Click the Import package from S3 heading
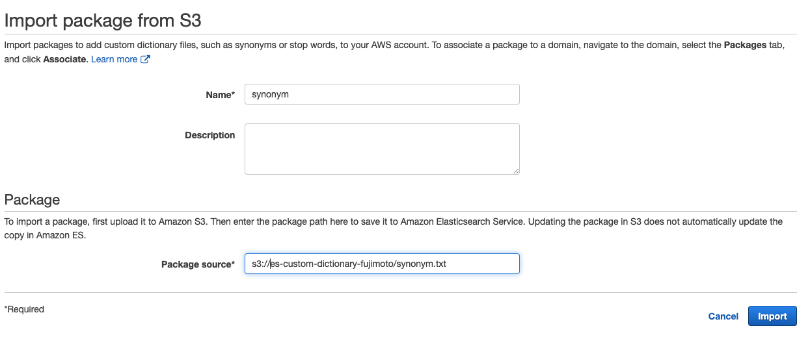The image size is (810, 352). coord(103,20)
